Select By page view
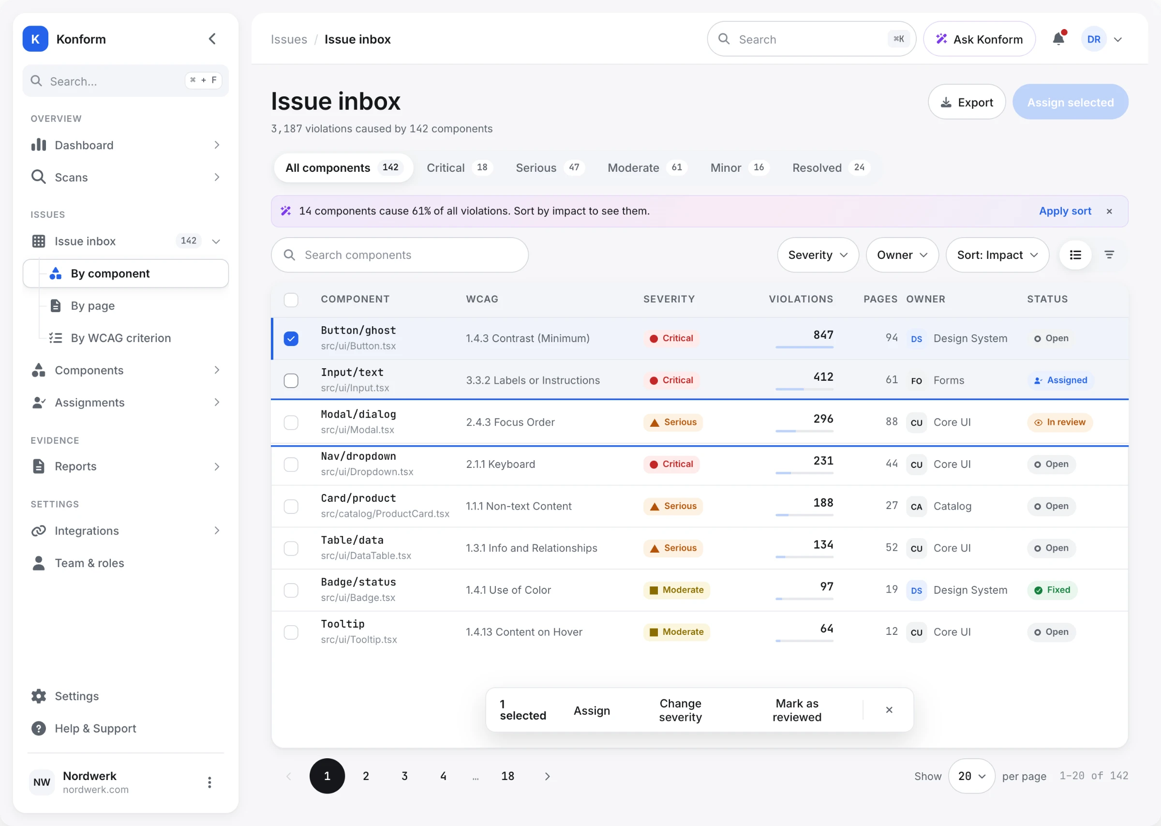This screenshot has width=1161, height=826. [x=133, y=306]
